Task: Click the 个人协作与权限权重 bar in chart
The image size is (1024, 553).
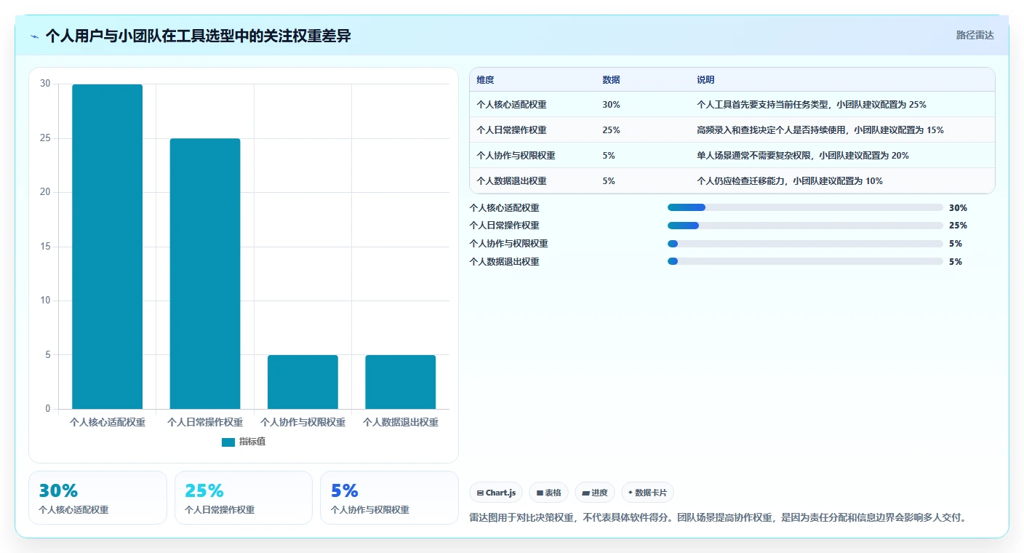Action: coord(303,382)
